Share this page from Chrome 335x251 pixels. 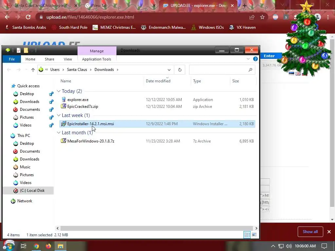click(252, 17)
